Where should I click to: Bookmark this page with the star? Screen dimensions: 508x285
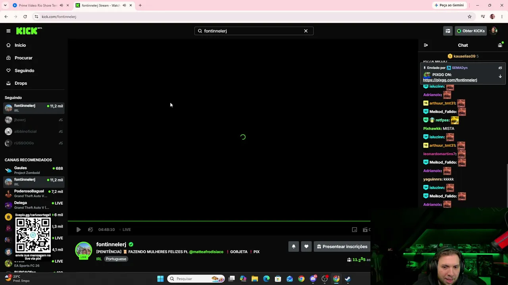(x=470, y=17)
